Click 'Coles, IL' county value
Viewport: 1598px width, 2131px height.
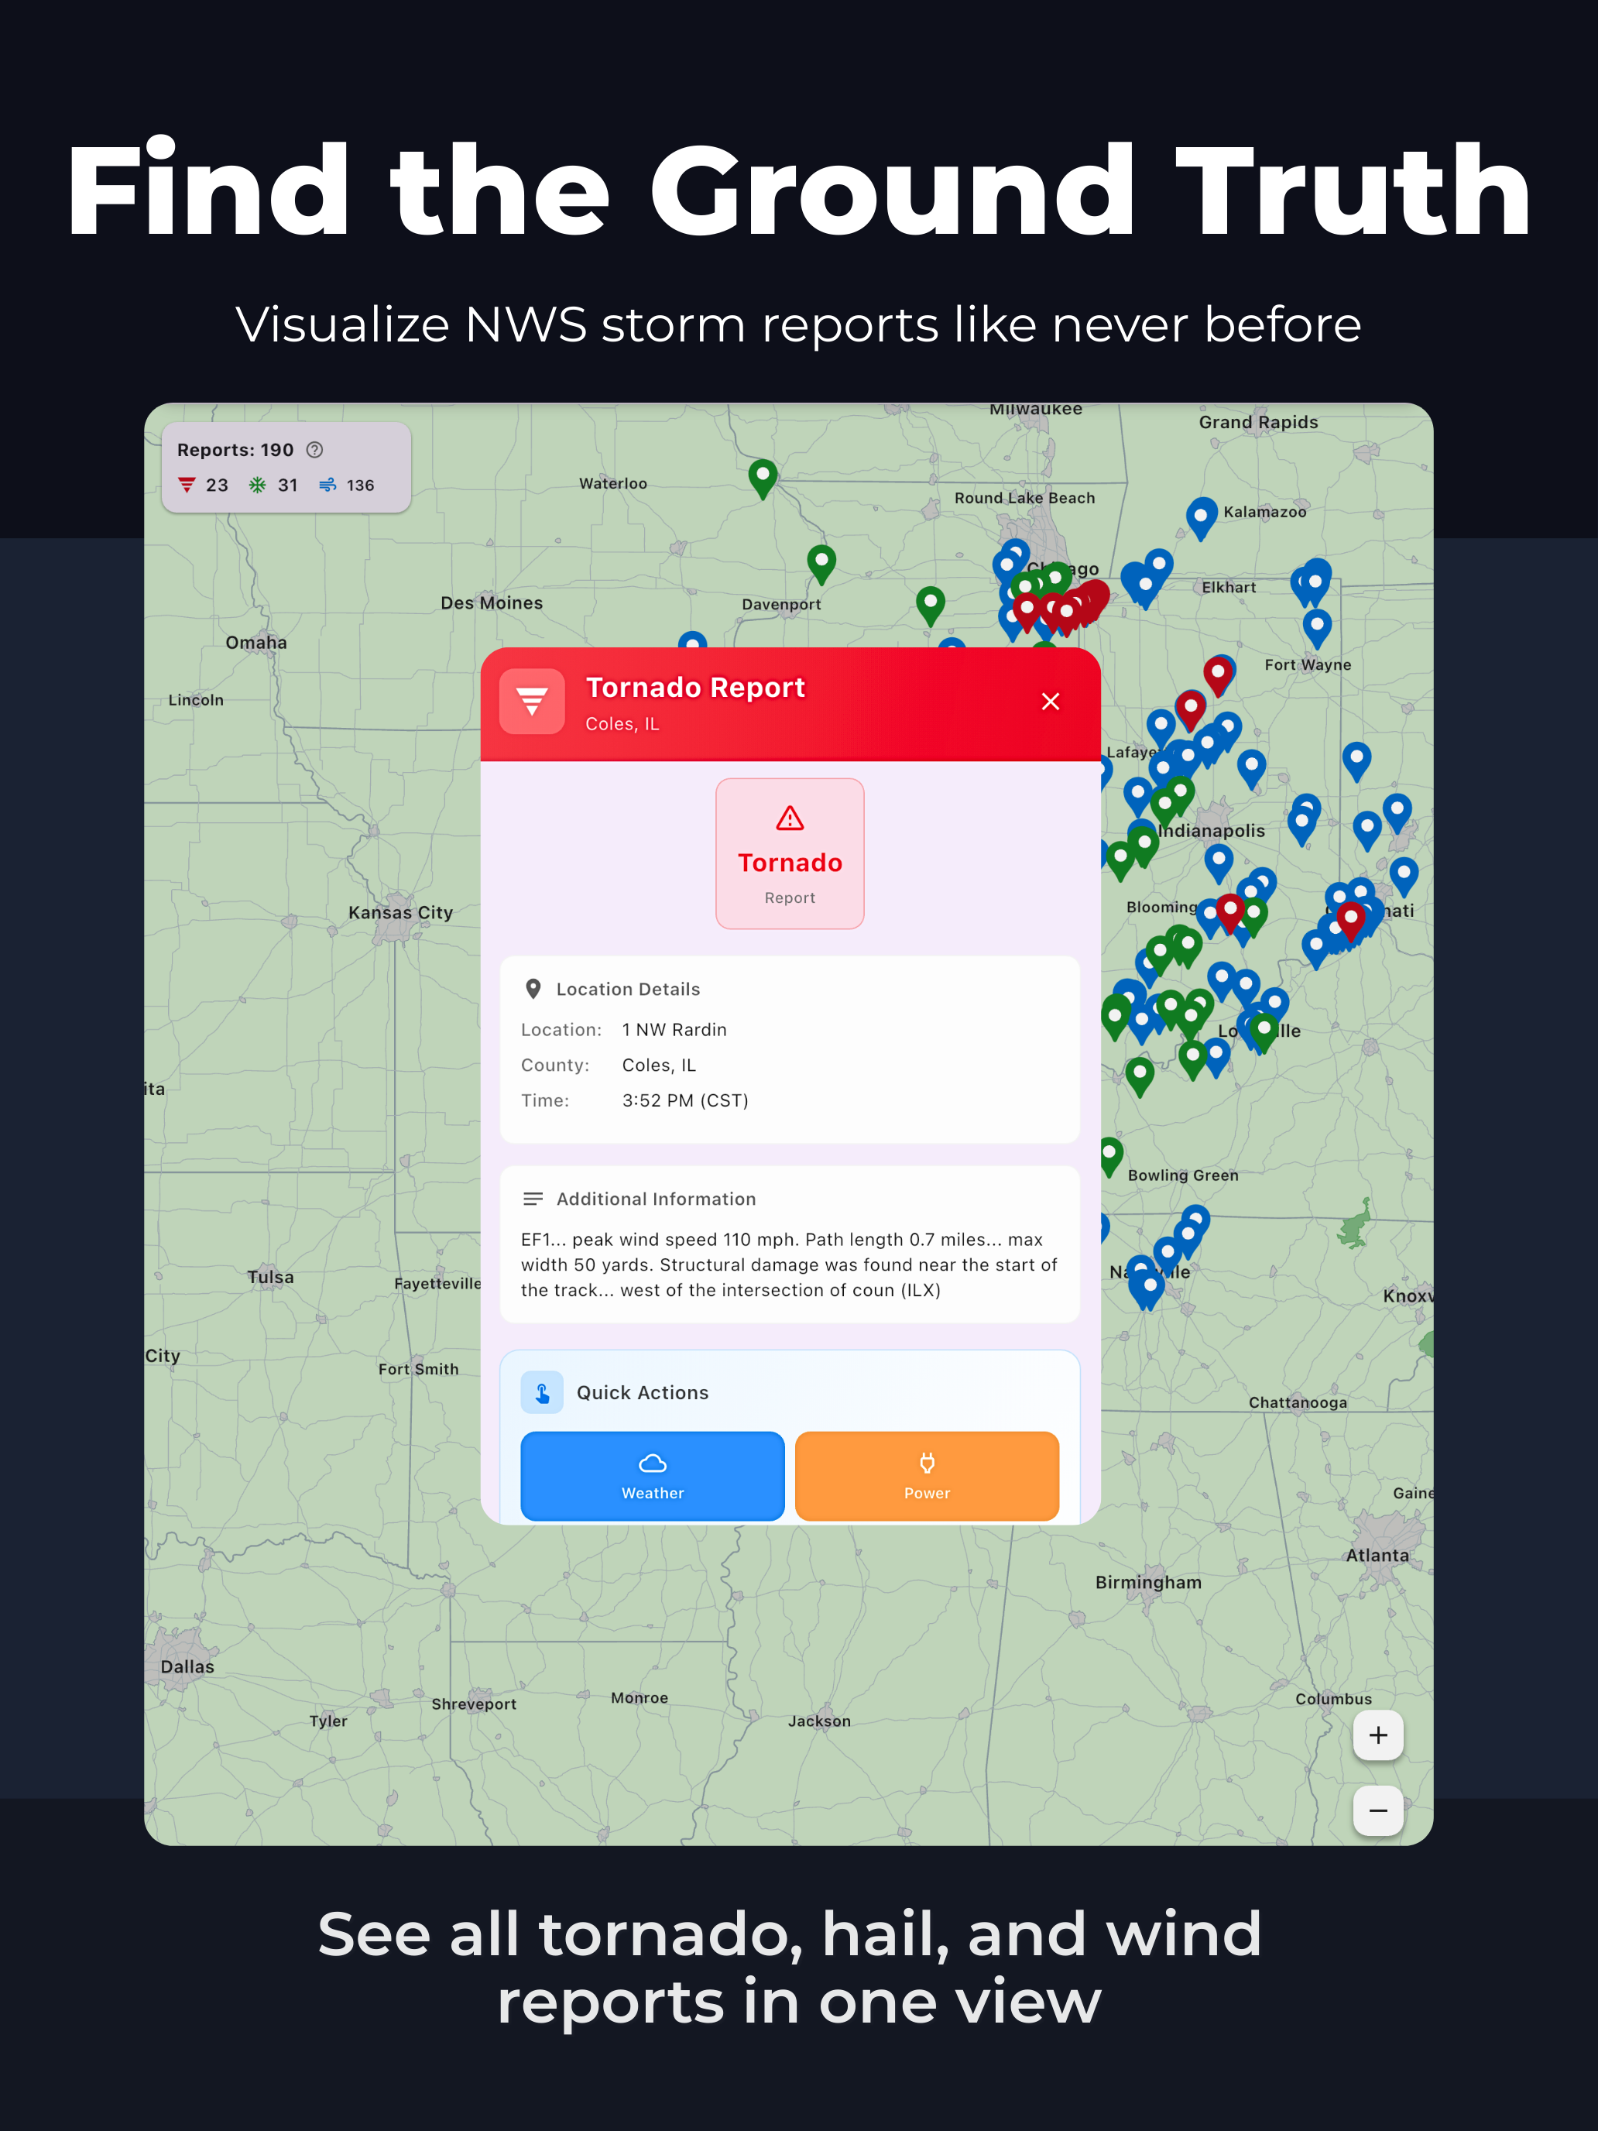[x=659, y=1065]
